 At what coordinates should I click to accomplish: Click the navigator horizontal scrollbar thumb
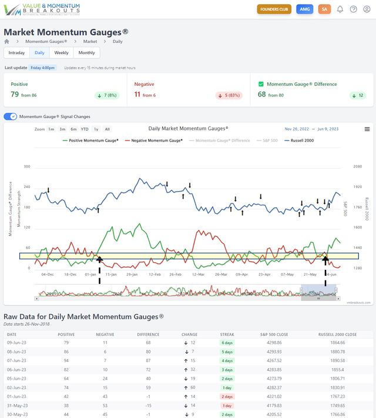318,299
